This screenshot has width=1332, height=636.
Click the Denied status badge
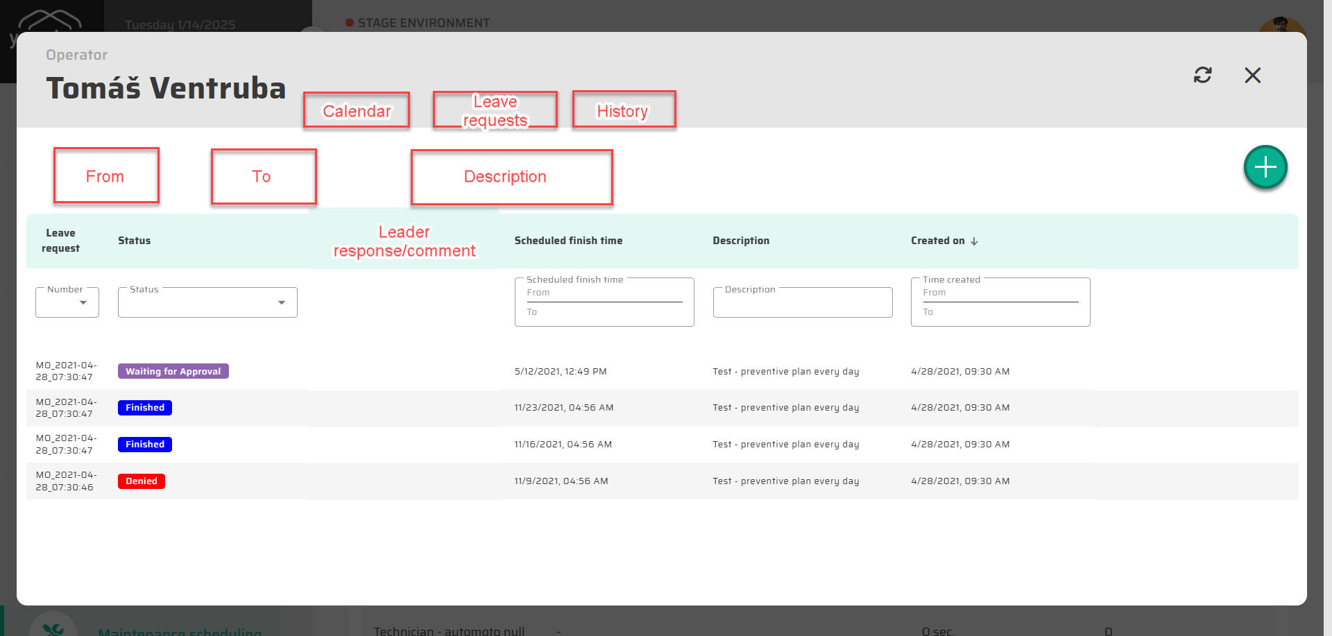142,481
